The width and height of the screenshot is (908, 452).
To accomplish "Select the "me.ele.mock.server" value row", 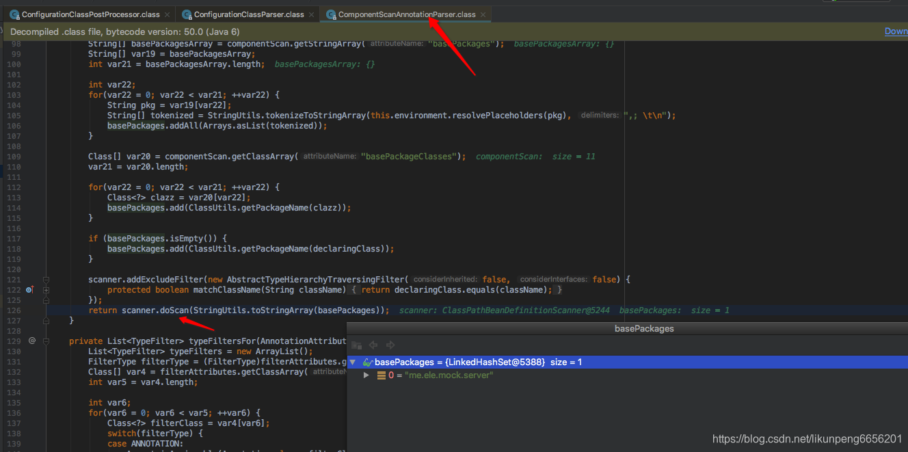I will [x=627, y=375].
